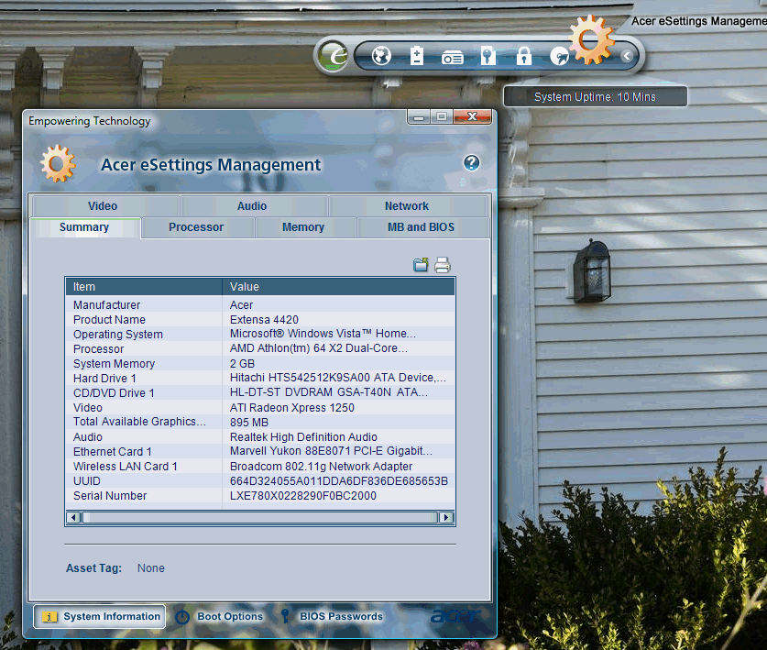This screenshot has height=650, width=767.
Task: Click the Value column header
Action: click(338, 287)
